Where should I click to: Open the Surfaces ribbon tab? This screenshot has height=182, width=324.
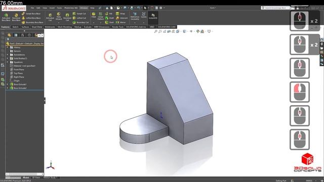(25, 27)
